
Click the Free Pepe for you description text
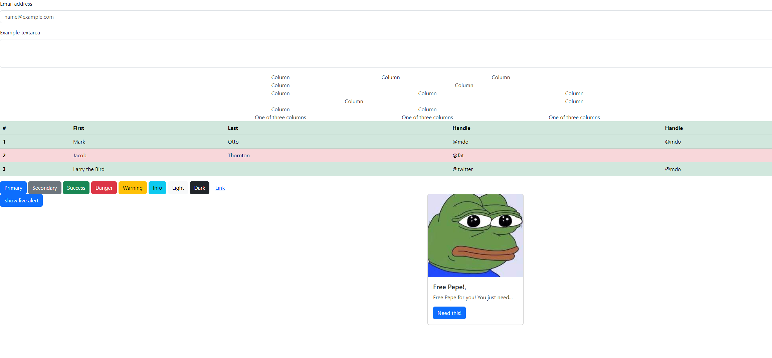tap(473, 297)
